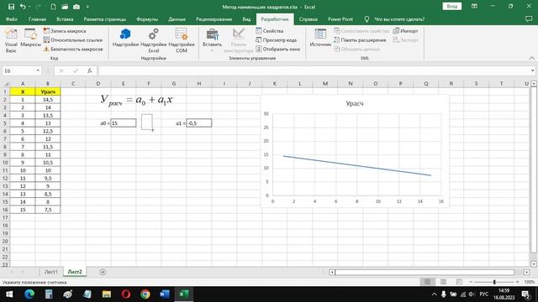Open Безопасность макросов settings

tap(73, 49)
